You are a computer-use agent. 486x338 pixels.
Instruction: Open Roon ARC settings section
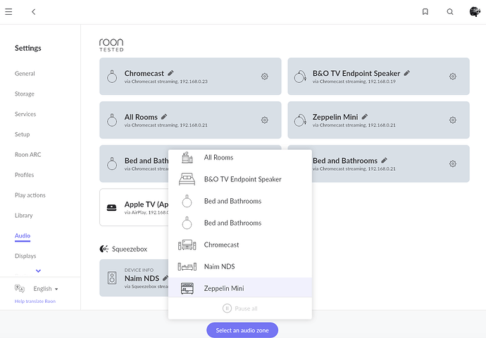pyautogui.click(x=28, y=155)
